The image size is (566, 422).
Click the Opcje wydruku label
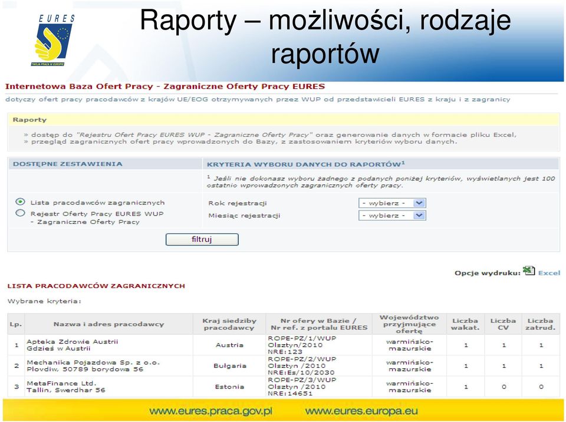[488, 273]
